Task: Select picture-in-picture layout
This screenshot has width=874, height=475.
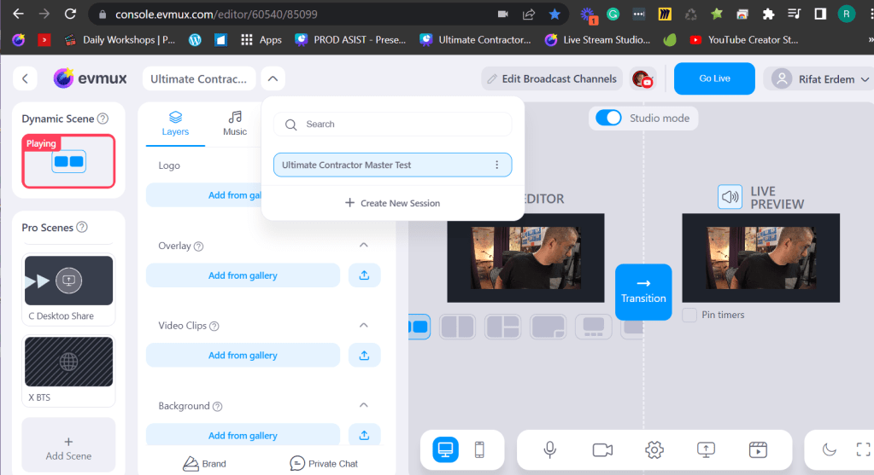Action: (548, 327)
